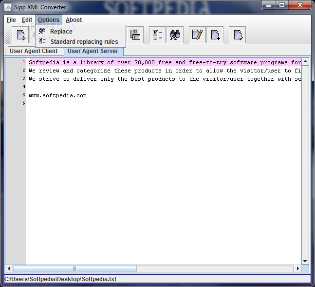Viewport: 315px width, 287px height.
Task: Close the Options menu header
Action: pyautogui.click(x=49, y=20)
